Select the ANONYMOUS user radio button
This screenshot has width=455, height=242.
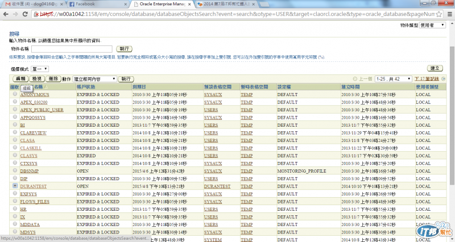(15, 94)
